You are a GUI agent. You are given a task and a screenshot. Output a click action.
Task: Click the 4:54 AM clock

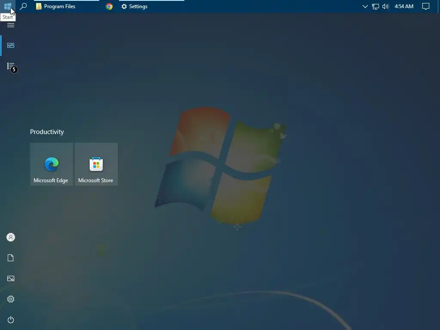coord(404,6)
